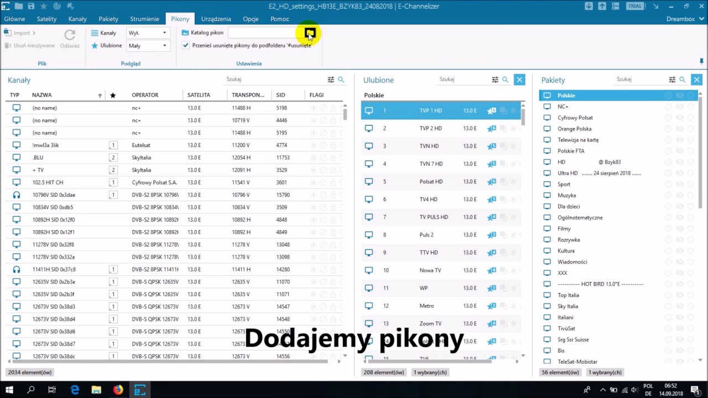
Task: Toggle lock shield on Sport package
Action: (x=690, y=184)
